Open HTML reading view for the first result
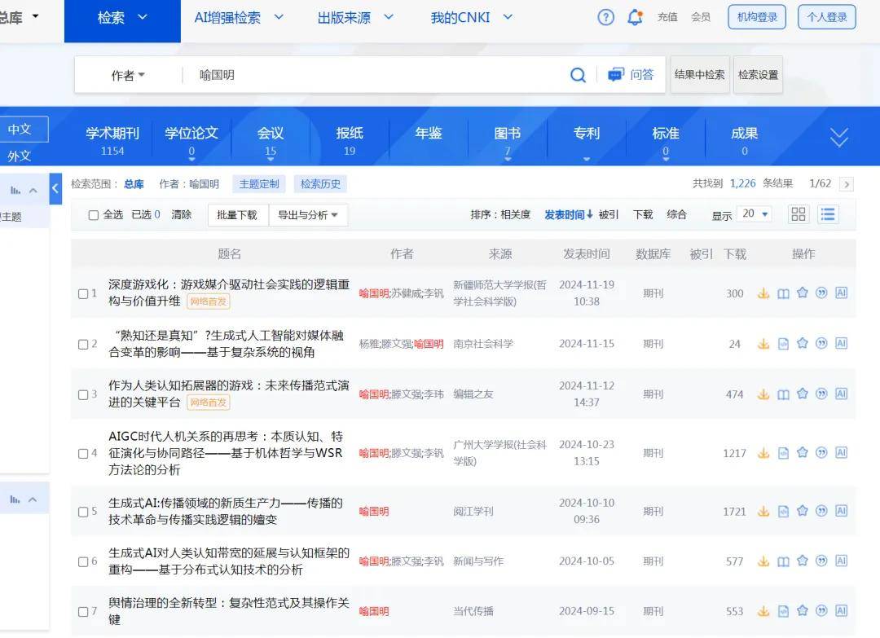The width and height of the screenshot is (880, 638). [x=783, y=293]
